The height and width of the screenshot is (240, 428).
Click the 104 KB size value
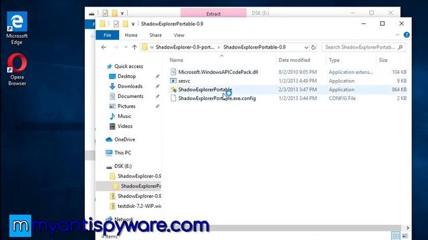pos(399,72)
